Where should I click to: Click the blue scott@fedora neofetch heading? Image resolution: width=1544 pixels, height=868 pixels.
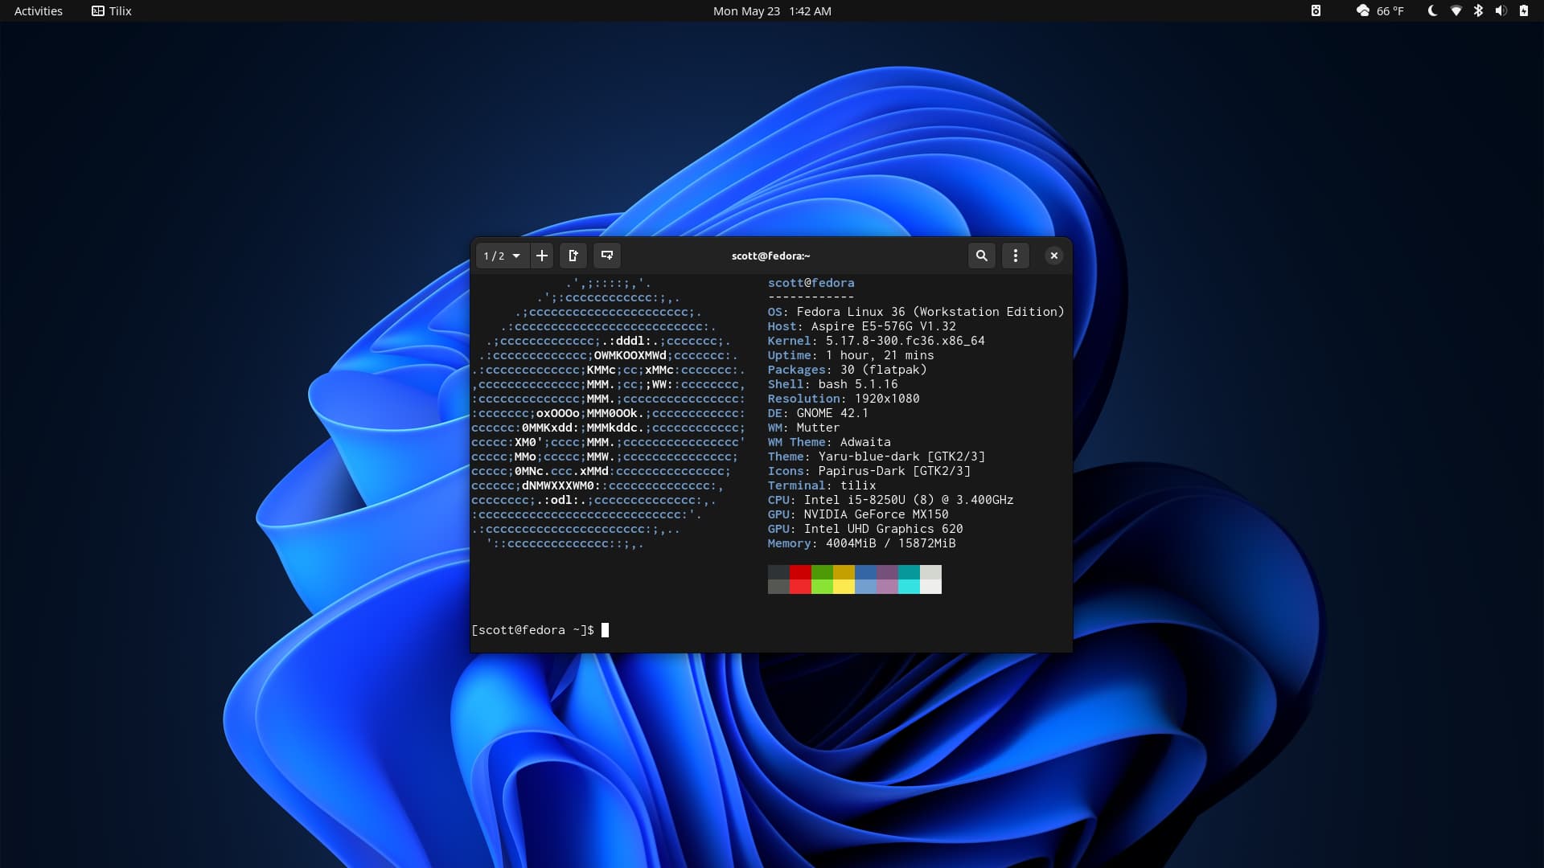point(811,283)
